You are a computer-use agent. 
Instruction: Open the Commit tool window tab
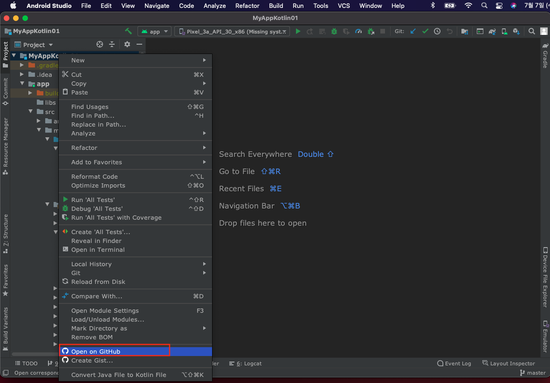5,91
